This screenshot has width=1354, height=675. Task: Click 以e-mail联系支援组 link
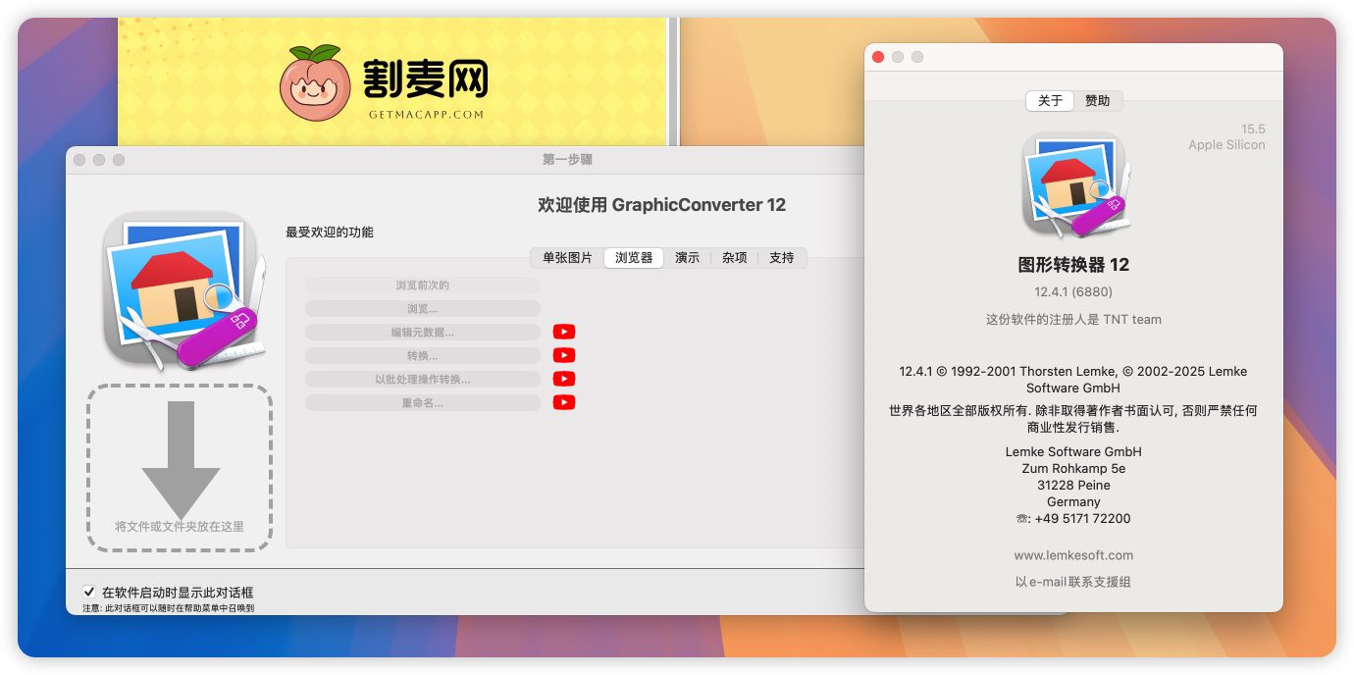click(x=1073, y=582)
